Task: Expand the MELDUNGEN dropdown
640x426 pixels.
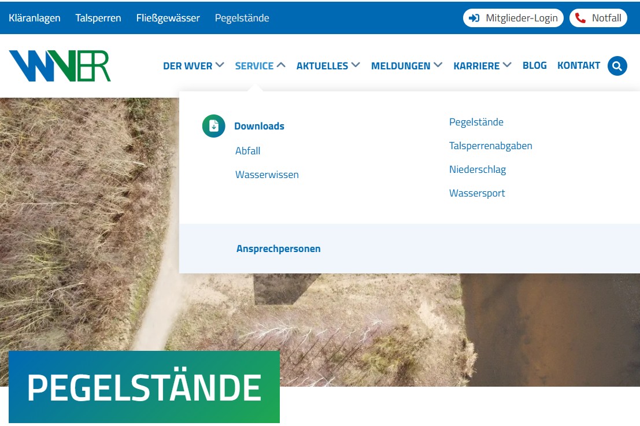Action: coord(406,66)
